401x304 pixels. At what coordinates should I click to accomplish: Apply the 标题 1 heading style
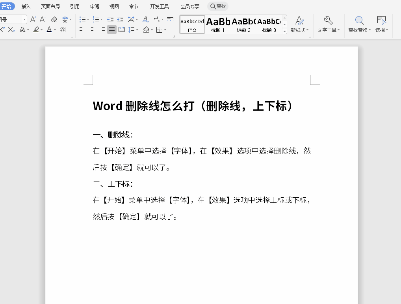click(218, 24)
